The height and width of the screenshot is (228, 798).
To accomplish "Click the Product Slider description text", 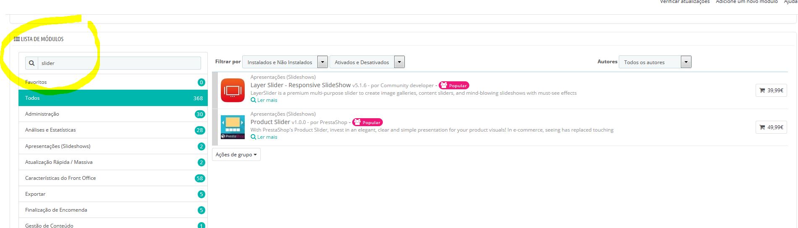I will pos(432,130).
